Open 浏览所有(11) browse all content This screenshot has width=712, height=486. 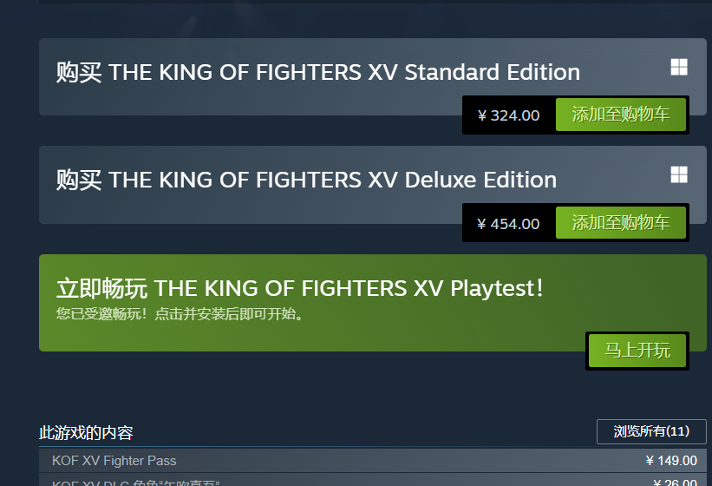tap(651, 431)
